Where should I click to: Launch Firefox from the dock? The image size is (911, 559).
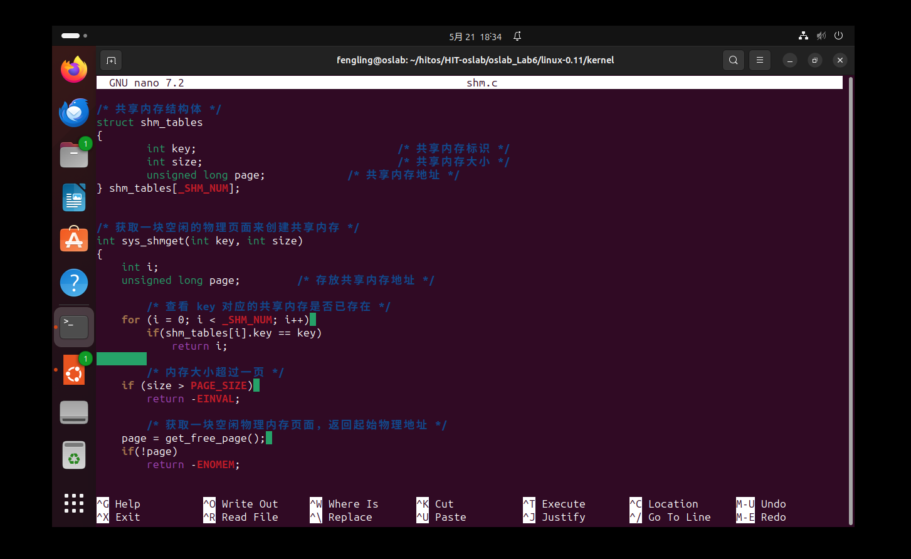[x=74, y=70]
